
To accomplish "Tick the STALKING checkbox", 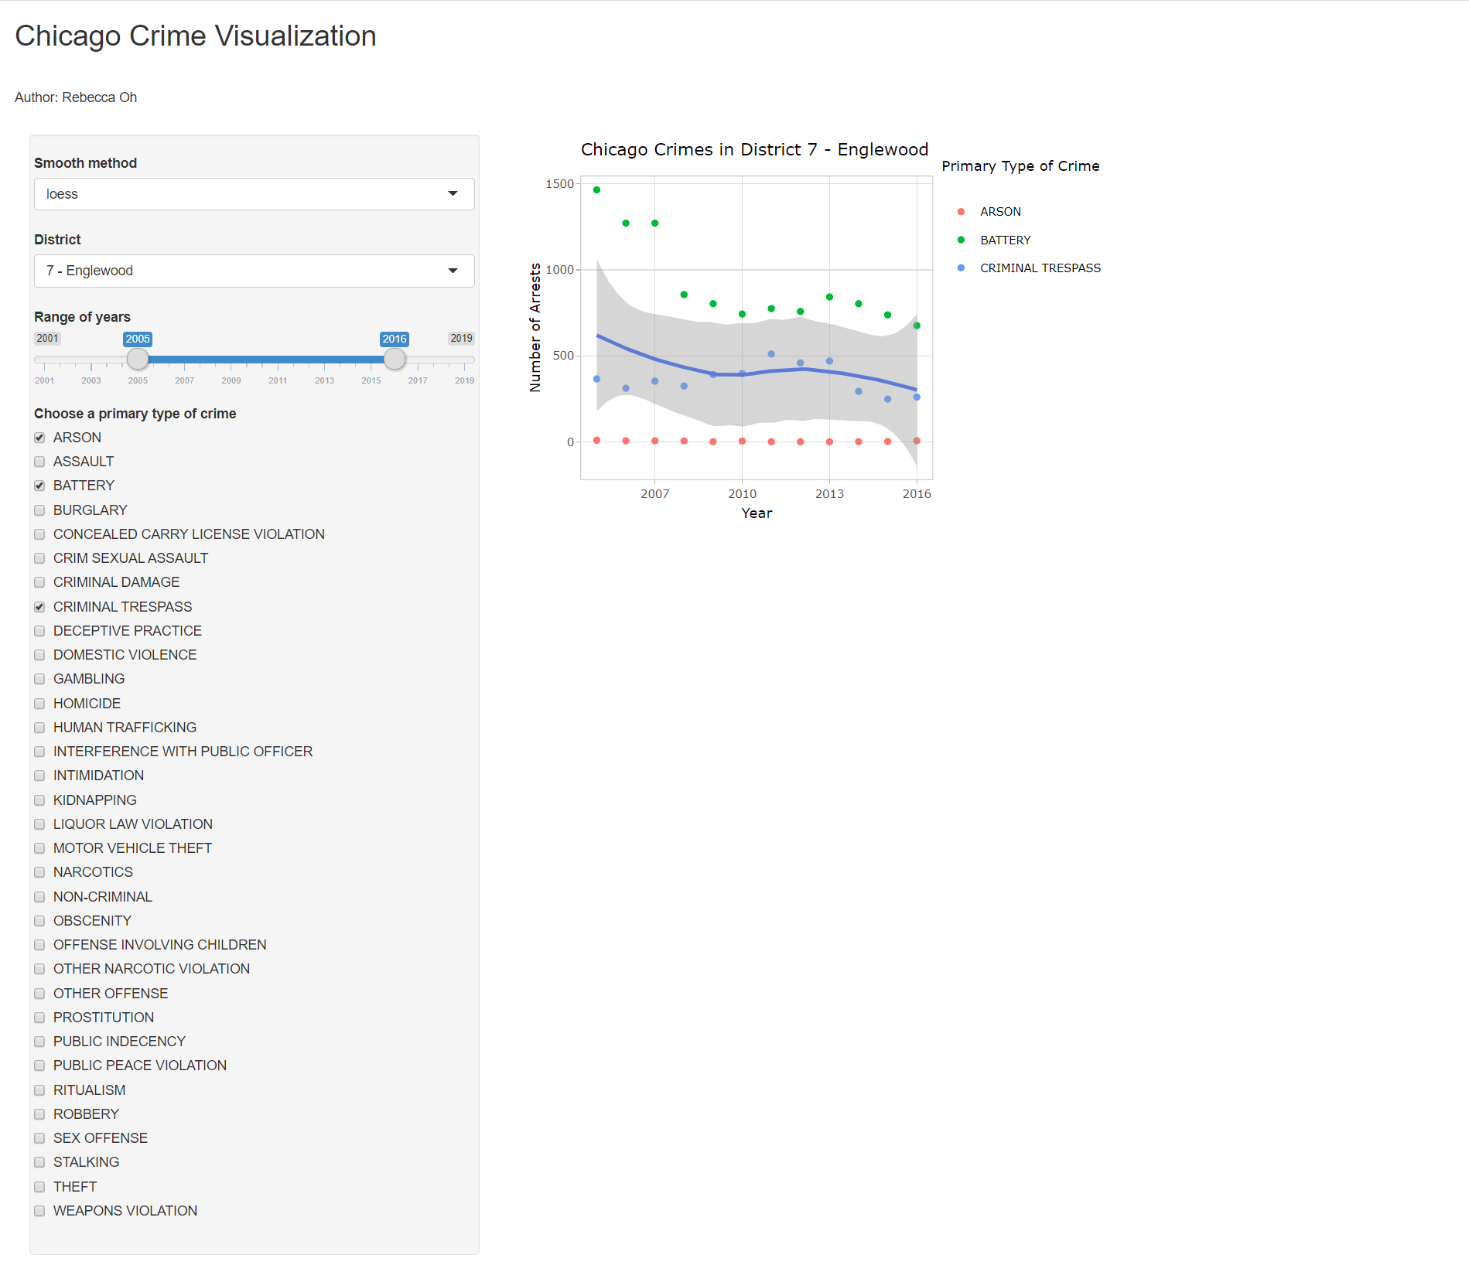I will coord(39,1162).
